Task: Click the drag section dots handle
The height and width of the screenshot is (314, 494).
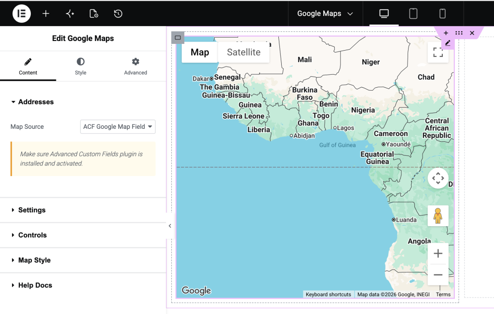Action: (459, 33)
